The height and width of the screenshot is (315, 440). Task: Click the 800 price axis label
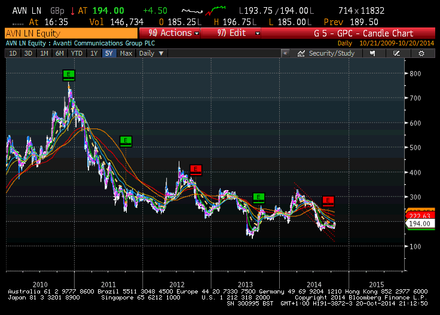click(415, 74)
